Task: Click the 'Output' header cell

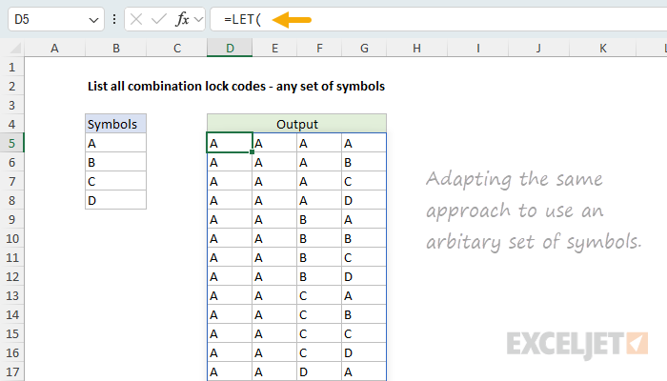Action: (x=297, y=124)
